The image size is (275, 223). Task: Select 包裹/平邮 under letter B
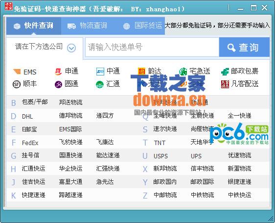click(x=35, y=102)
